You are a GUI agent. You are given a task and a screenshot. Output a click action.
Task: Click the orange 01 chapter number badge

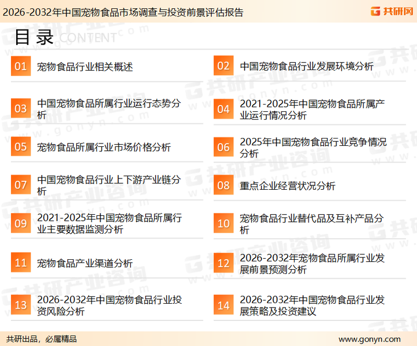[x=21, y=67]
